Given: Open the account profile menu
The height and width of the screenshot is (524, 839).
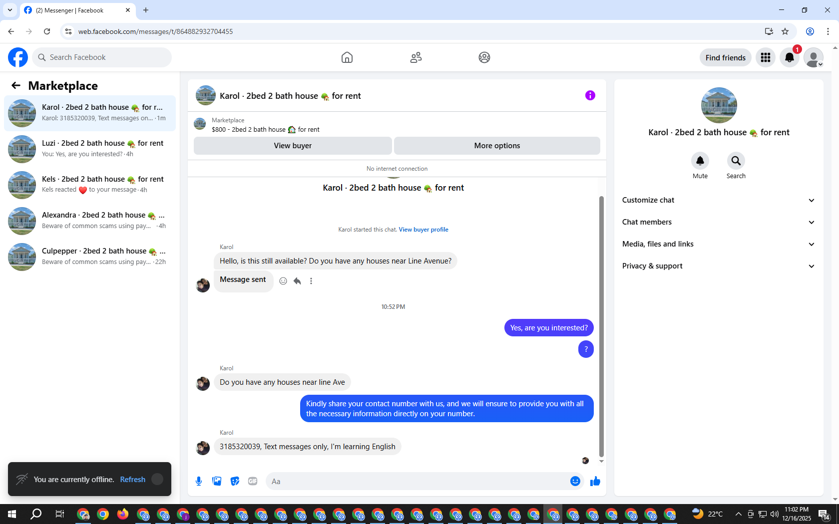Looking at the screenshot, I should (x=814, y=57).
